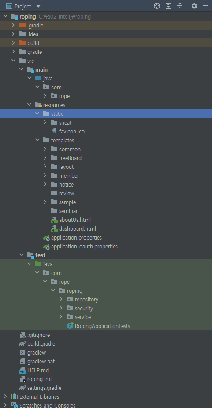Click the Collapse All toolbar icon
The width and height of the screenshot is (212, 408).
[180, 6]
